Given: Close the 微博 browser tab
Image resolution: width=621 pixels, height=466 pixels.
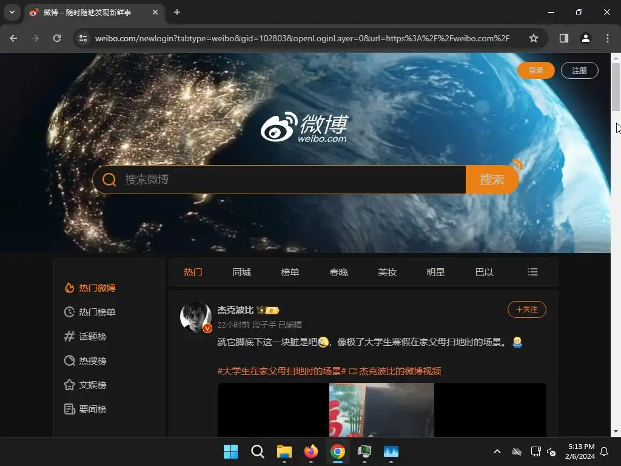Looking at the screenshot, I should 155,12.
